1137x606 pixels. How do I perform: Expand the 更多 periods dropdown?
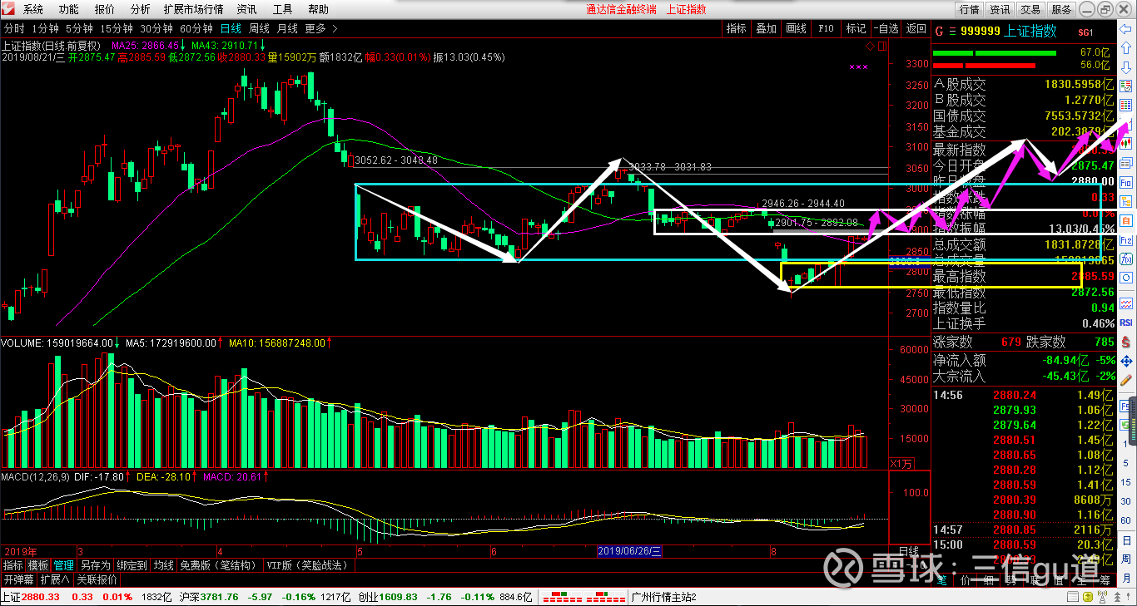[320, 28]
